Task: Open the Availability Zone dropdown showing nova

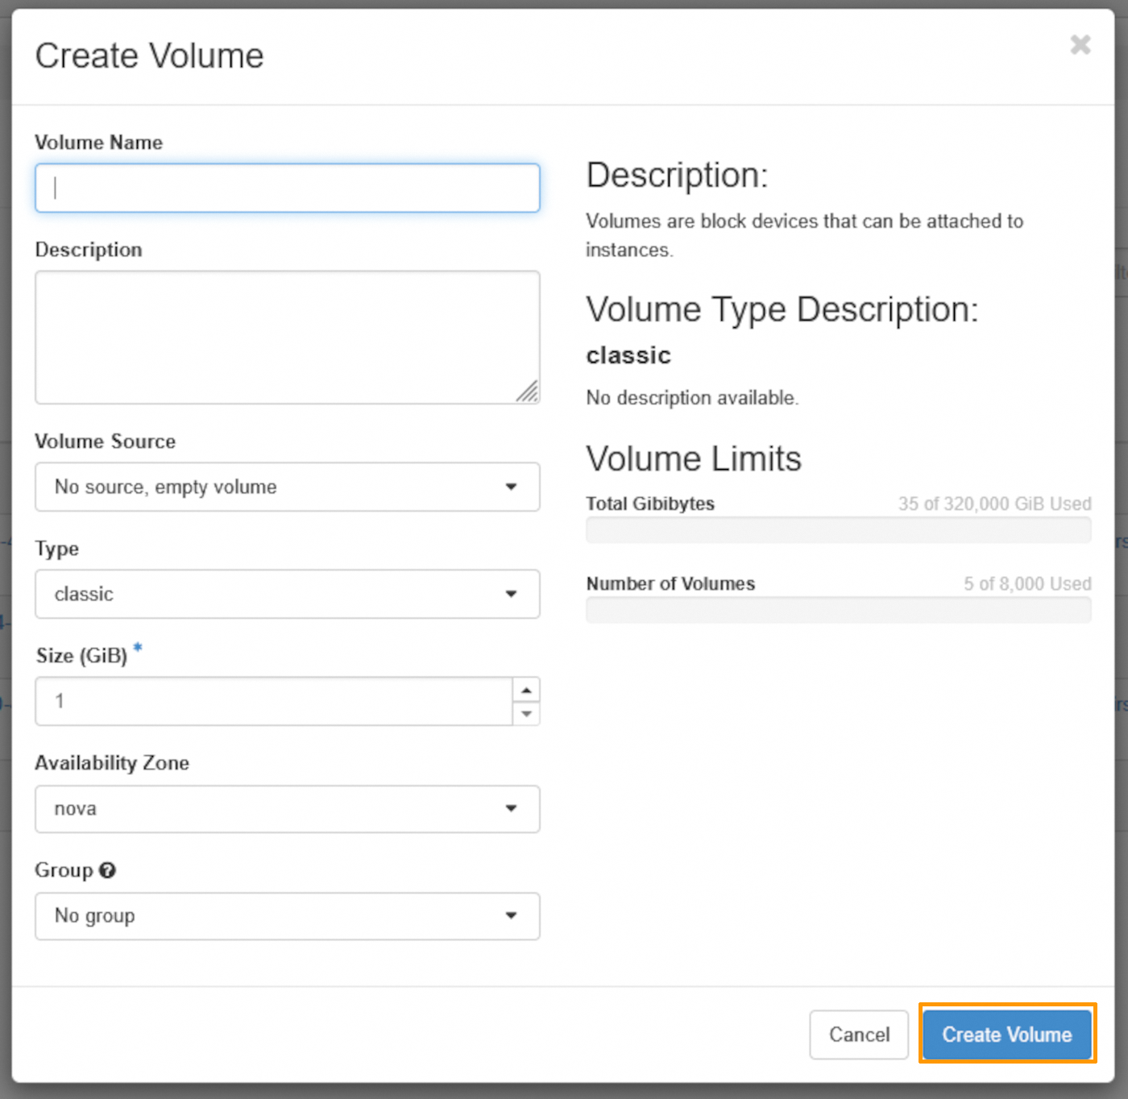Action: 287,809
